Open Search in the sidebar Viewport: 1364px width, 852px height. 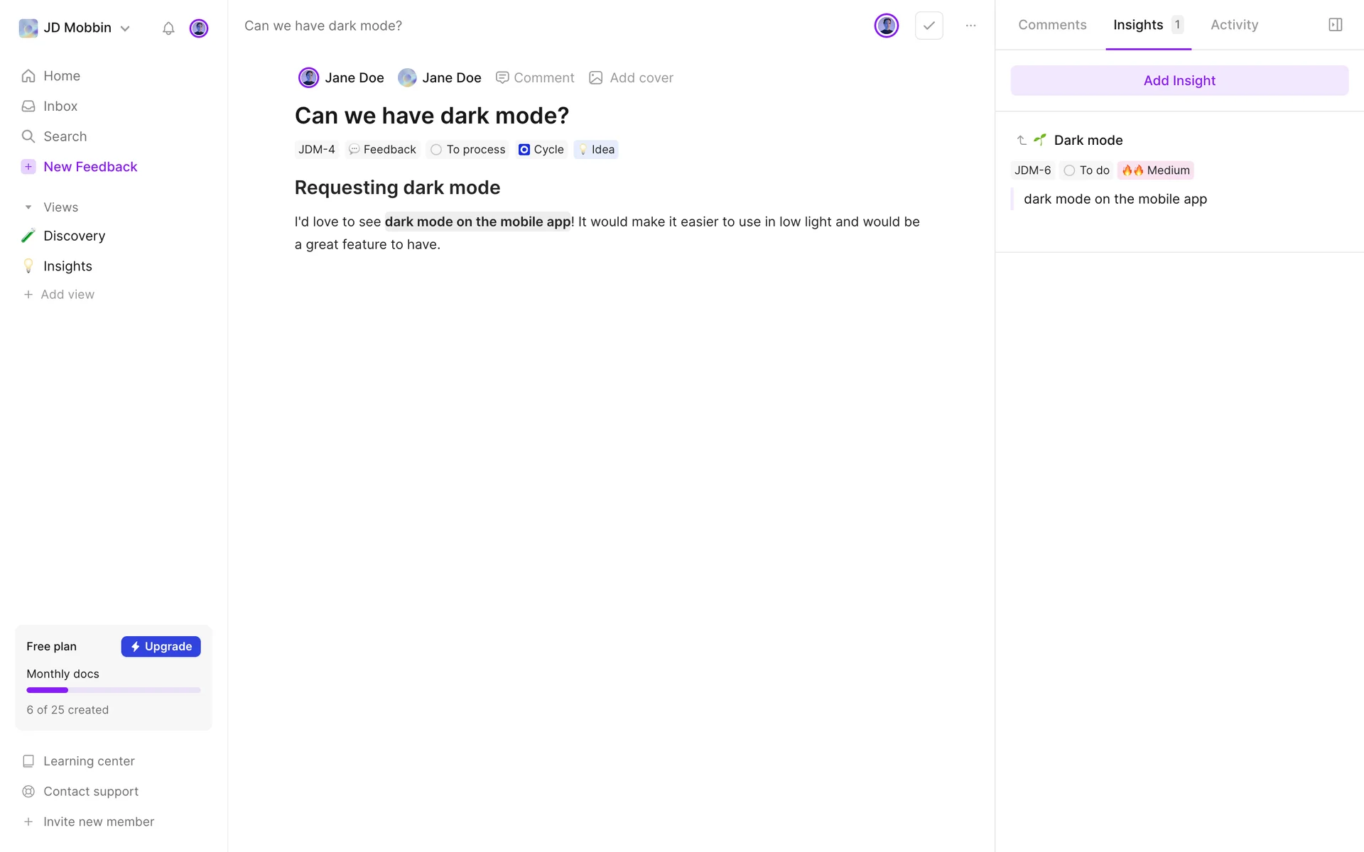coord(65,136)
